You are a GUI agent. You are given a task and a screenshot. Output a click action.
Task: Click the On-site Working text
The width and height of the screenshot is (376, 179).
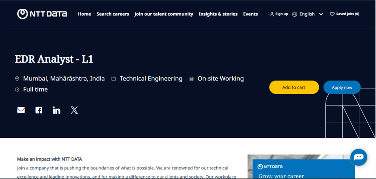click(x=221, y=78)
